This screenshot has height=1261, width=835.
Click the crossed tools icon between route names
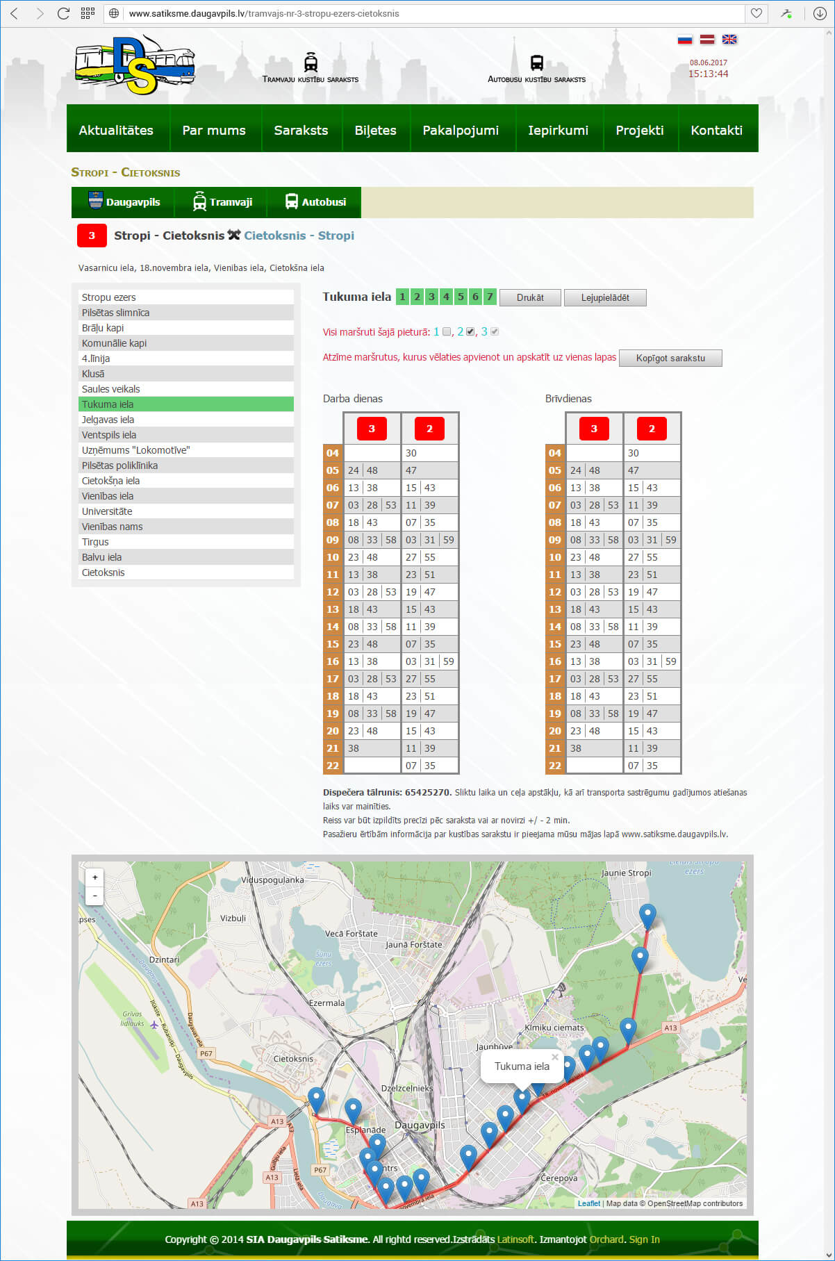(x=234, y=235)
